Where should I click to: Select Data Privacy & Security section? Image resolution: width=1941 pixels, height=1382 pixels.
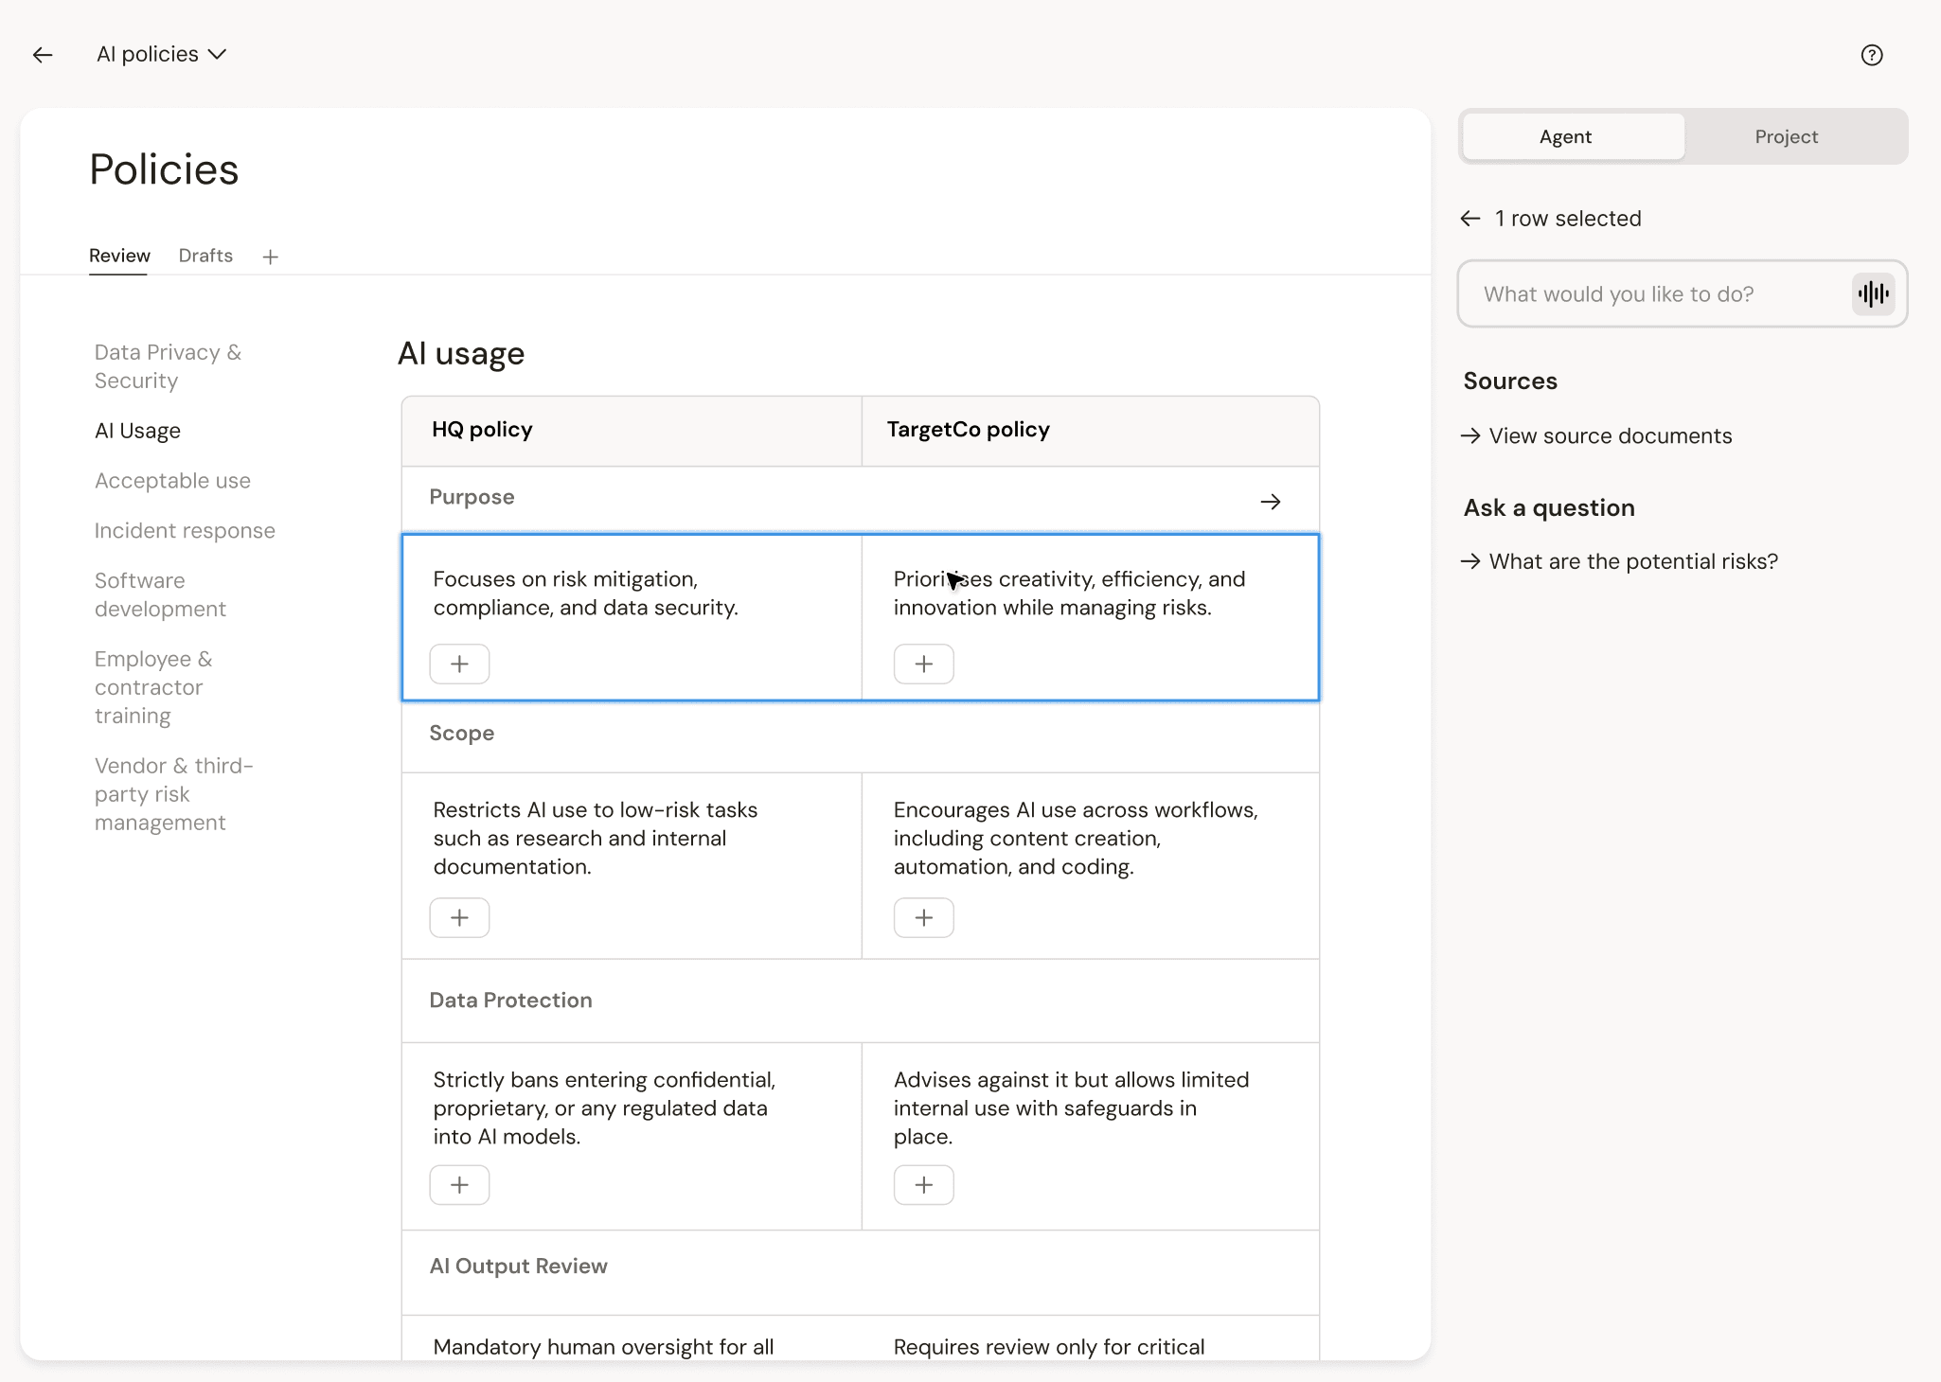click(x=168, y=366)
